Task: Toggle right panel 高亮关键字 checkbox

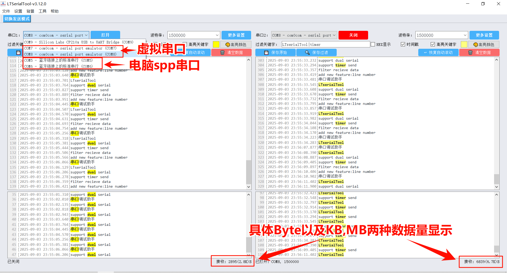Action: [433, 44]
